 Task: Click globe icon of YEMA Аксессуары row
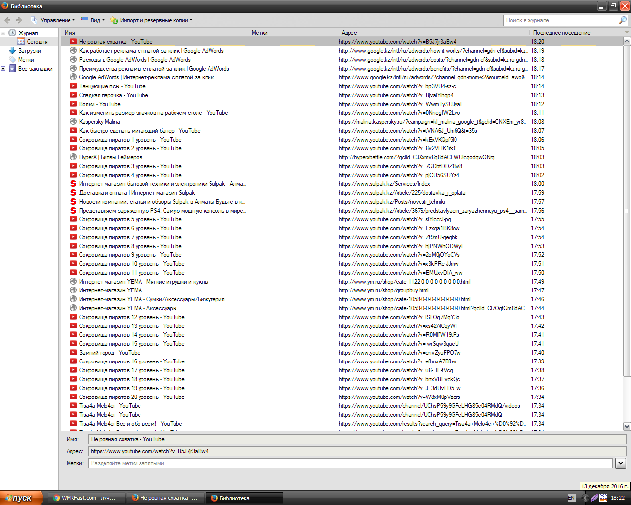73,308
